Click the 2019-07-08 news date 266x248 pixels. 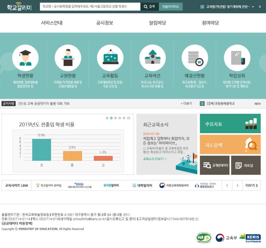(151, 134)
